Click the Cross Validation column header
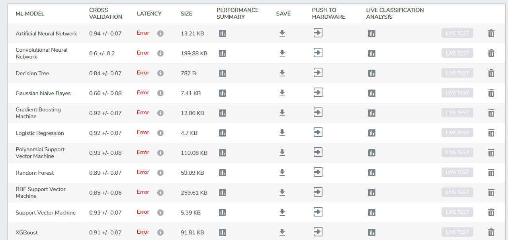This screenshot has width=508, height=240. (106, 14)
